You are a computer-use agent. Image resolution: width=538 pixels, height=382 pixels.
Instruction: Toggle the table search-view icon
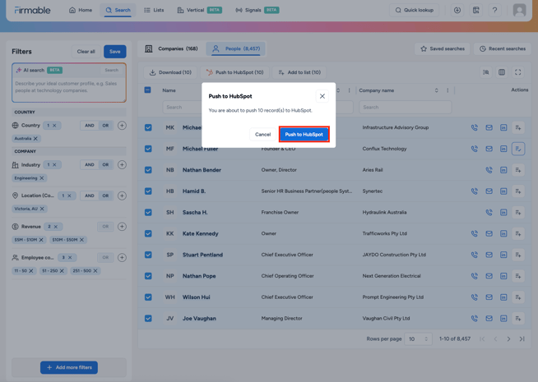point(486,72)
